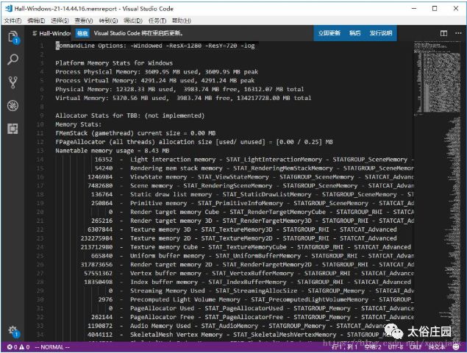Click the Nametable memory usage line

113,151
